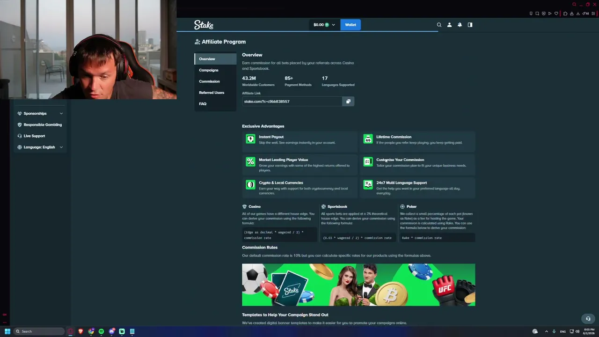Open the browser extensions cube icon
The width and height of the screenshot is (599, 337).
click(x=565, y=14)
